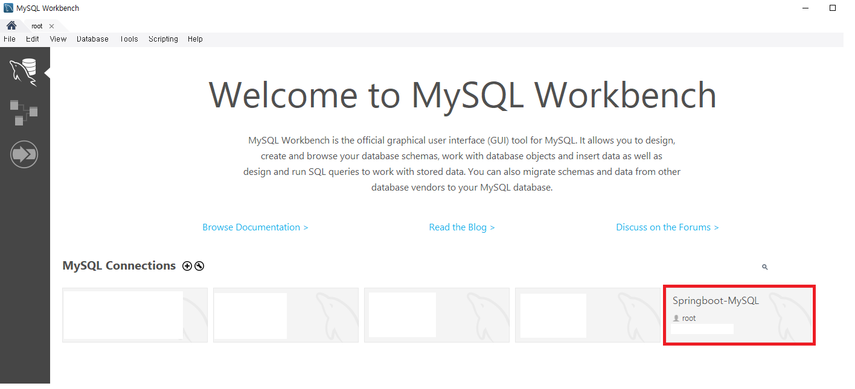
Task: Open the Edit menu
Action: tap(33, 39)
